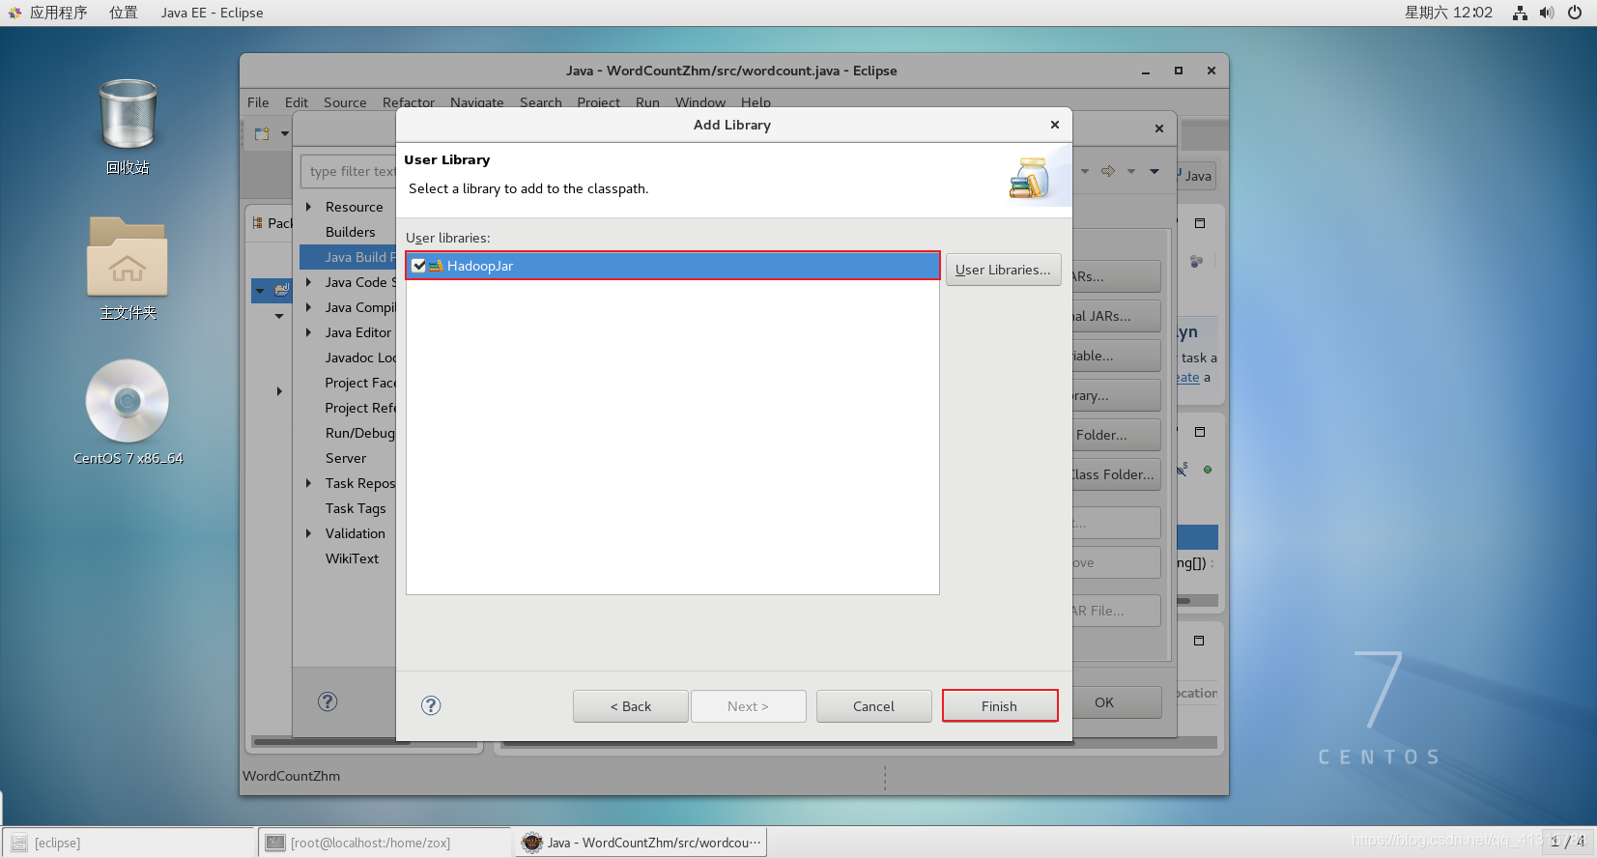This screenshot has width=1597, height=858.
Task: Maximize the Eclipse main window
Action: coord(1179,71)
